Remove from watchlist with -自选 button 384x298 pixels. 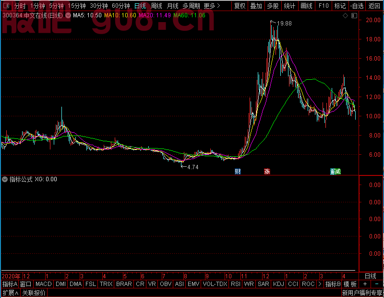tap(357, 6)
